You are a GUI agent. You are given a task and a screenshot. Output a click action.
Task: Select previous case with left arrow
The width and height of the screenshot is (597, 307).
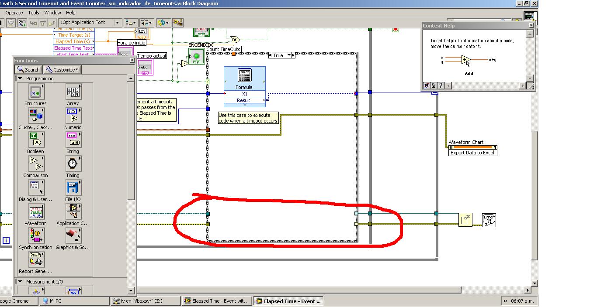tap(271, 55)
